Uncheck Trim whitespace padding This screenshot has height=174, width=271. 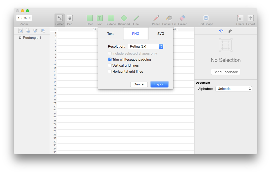tap(110, 59)
